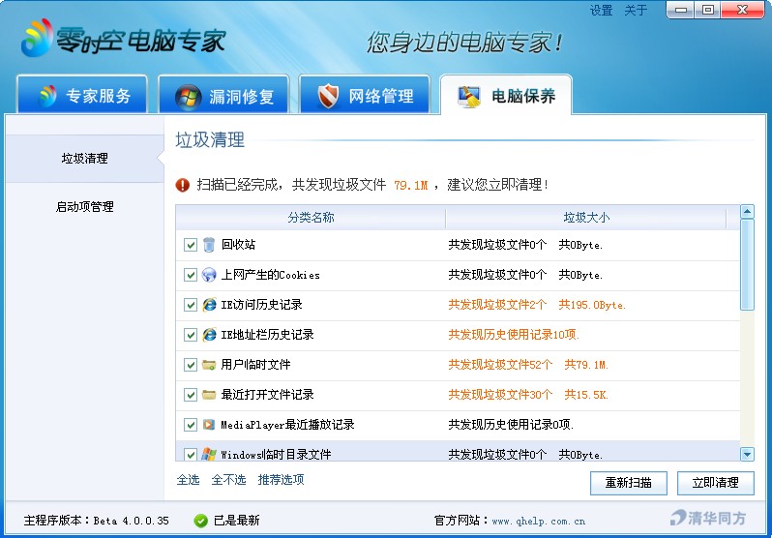Click the IE icon beside IE地址栏历史记录

click(209, 335)
